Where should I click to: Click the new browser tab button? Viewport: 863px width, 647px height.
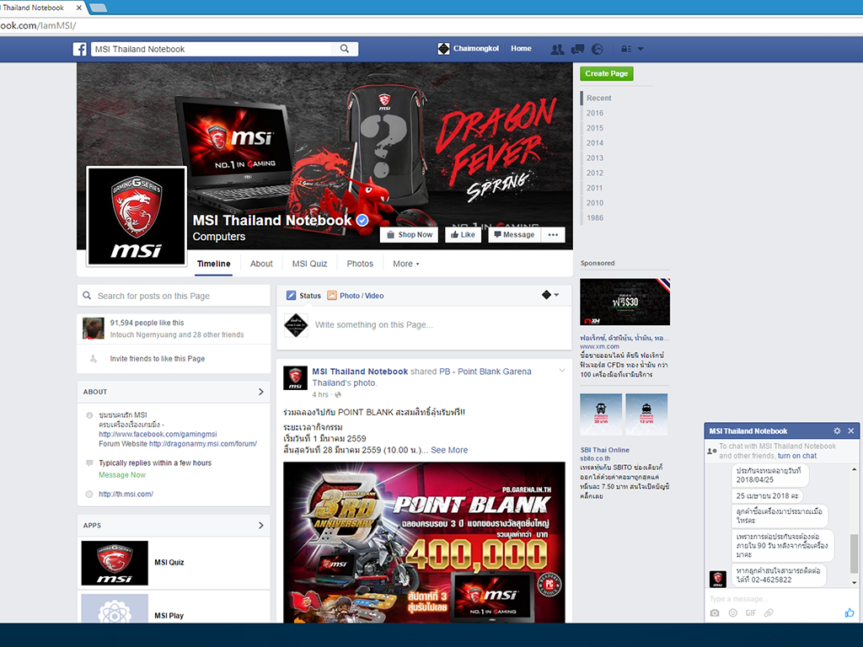point(98,8)
